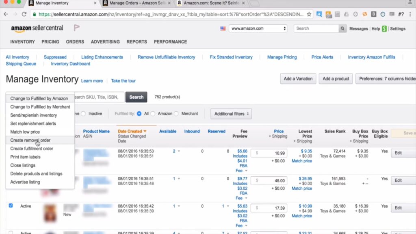Open the Chrome three-dot menu
This screenshot has height=234, width=416.
tap(410, 14)
